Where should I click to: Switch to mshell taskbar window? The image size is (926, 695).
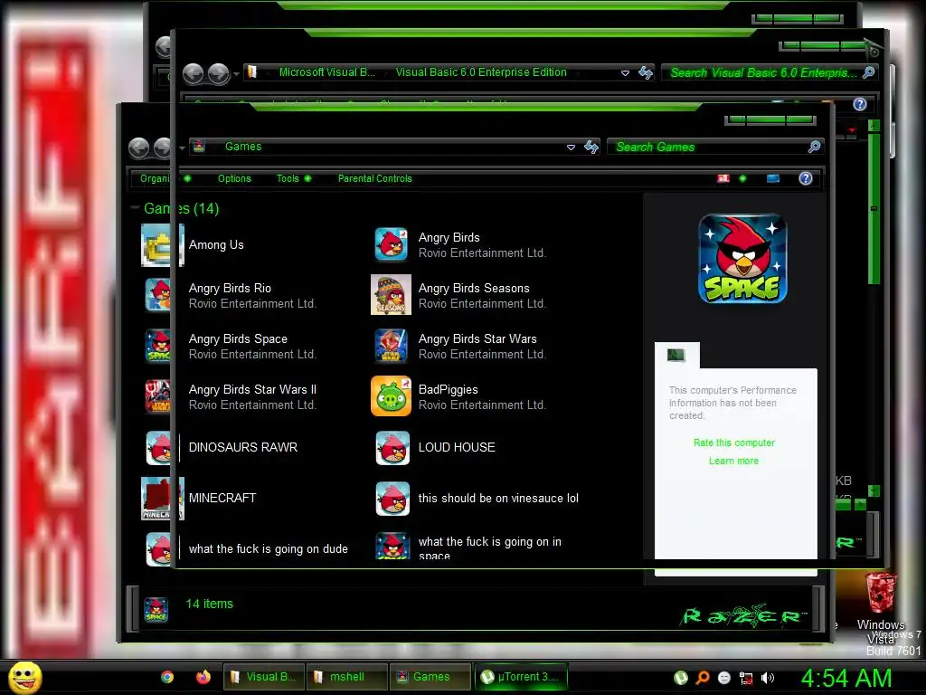[346, 677]
